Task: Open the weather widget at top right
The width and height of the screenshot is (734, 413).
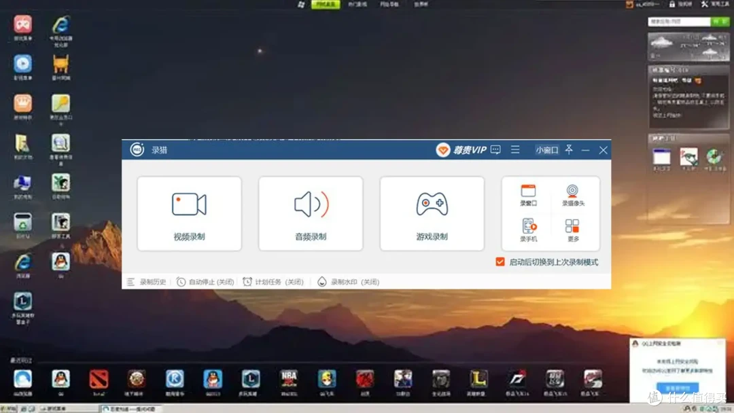Action: pyautogui.click(x=688, y=46)
